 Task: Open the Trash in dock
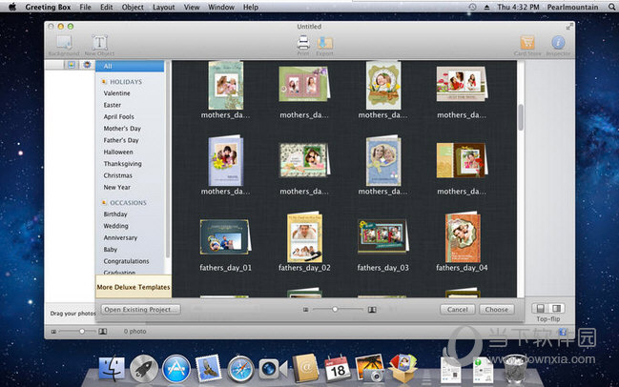coord(515,369)
